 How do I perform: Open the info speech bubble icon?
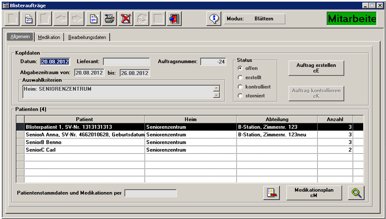tap(213, 19)
